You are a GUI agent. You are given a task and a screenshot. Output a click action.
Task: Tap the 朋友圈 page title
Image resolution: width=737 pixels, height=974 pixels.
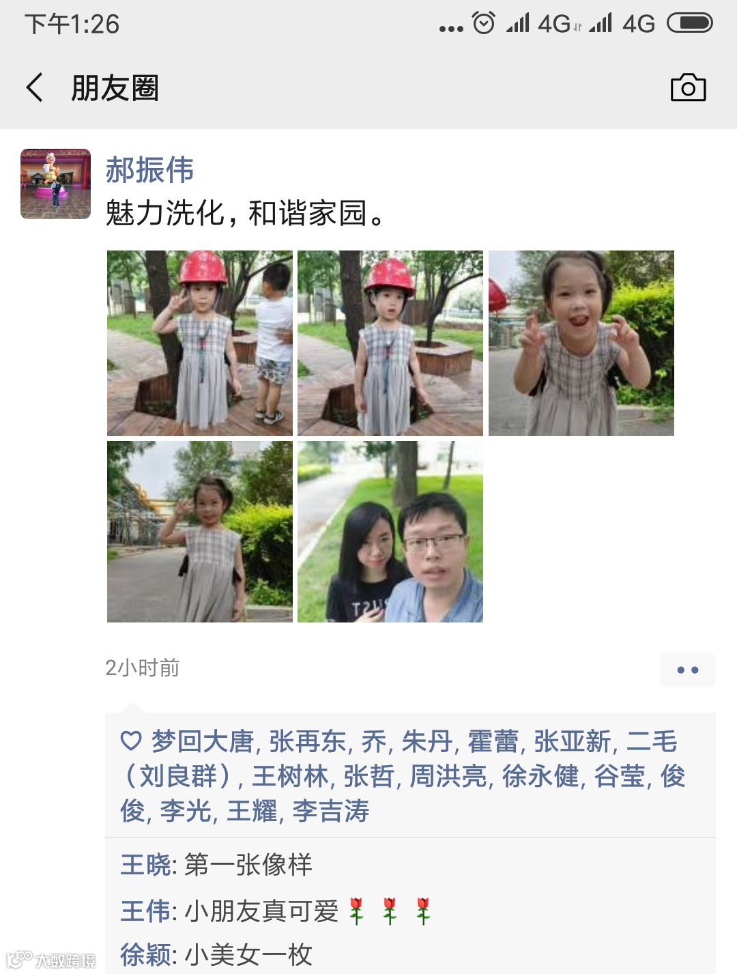115,88
